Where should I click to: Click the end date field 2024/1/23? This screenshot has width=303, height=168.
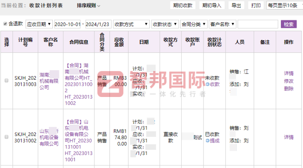98,24
